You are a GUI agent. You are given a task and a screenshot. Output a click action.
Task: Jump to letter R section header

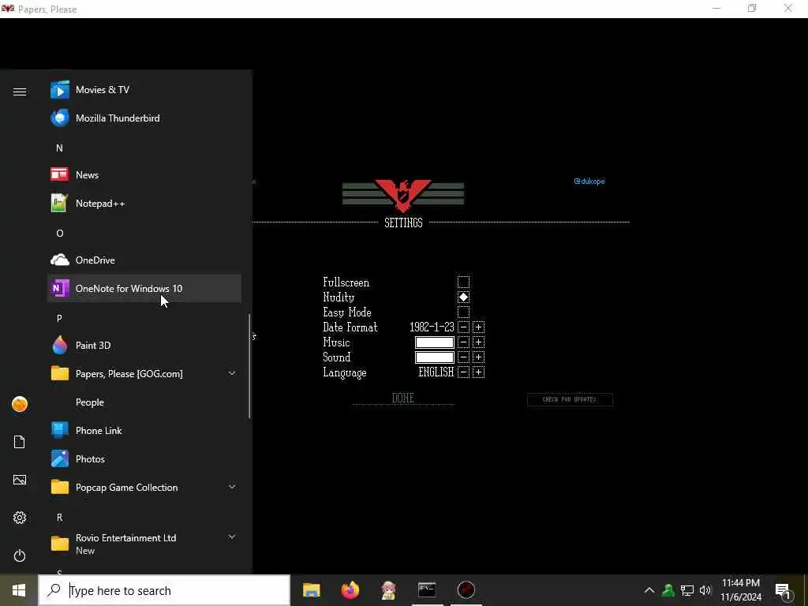pos(59,517)
